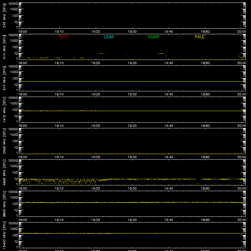Click the 100 y-axis value of 610 MHz panel
This screenshot has height=251, width=251.
[x=15, y=78]
